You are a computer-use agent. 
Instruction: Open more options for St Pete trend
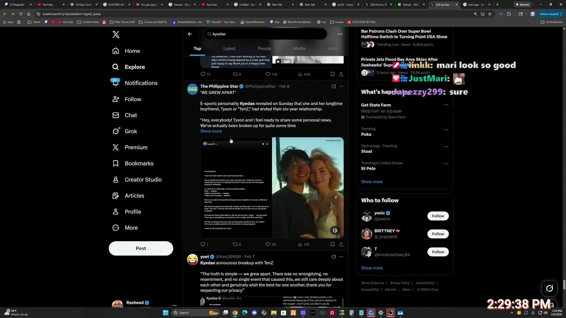click(x=446, y=164)
